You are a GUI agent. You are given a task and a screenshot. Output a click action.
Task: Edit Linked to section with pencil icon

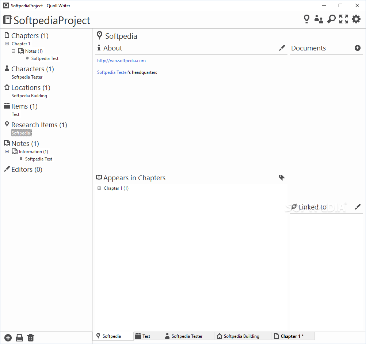point(357,207)
